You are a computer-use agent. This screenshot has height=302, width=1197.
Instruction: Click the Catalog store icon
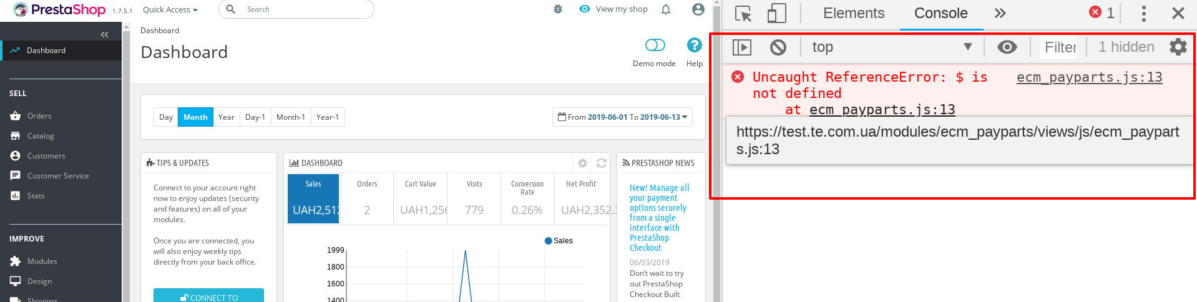(x=16, y=136)
